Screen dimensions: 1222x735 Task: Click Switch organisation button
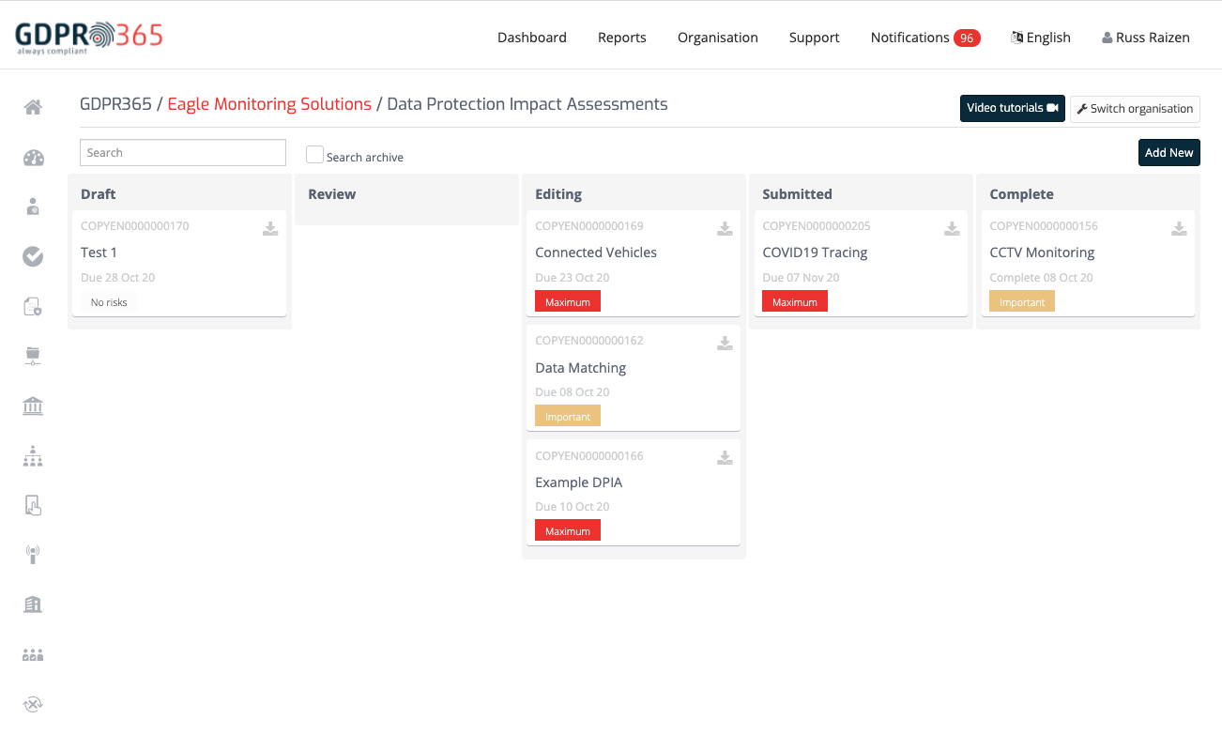click(1135, 108)
